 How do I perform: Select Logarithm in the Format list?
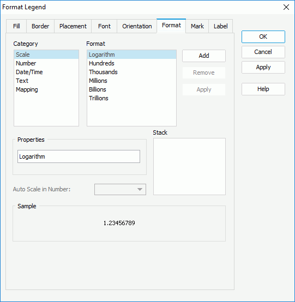[131, 55]
